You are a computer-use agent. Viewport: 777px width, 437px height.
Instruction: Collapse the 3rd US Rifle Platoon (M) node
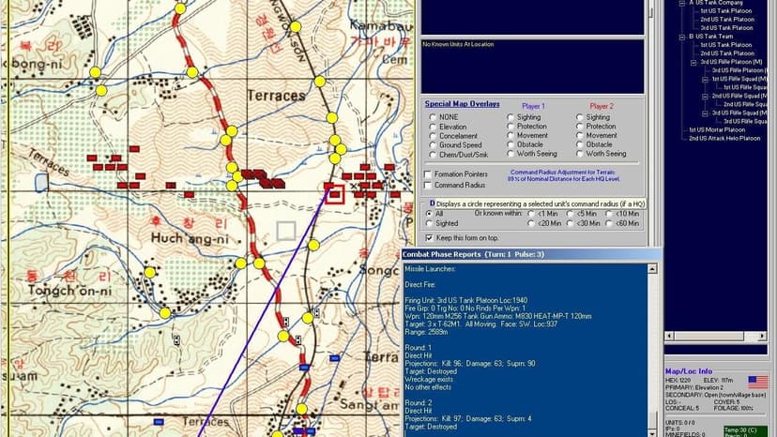[x=693, y=63]
